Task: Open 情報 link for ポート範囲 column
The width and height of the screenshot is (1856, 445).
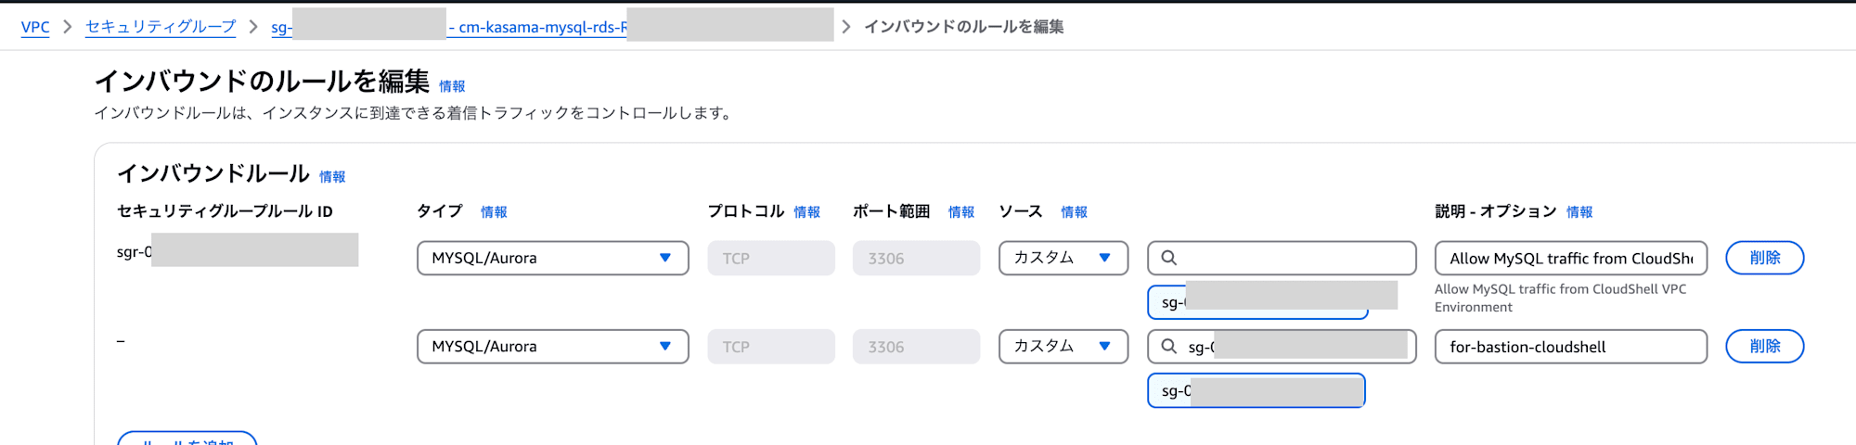Action: pos(961,212)
